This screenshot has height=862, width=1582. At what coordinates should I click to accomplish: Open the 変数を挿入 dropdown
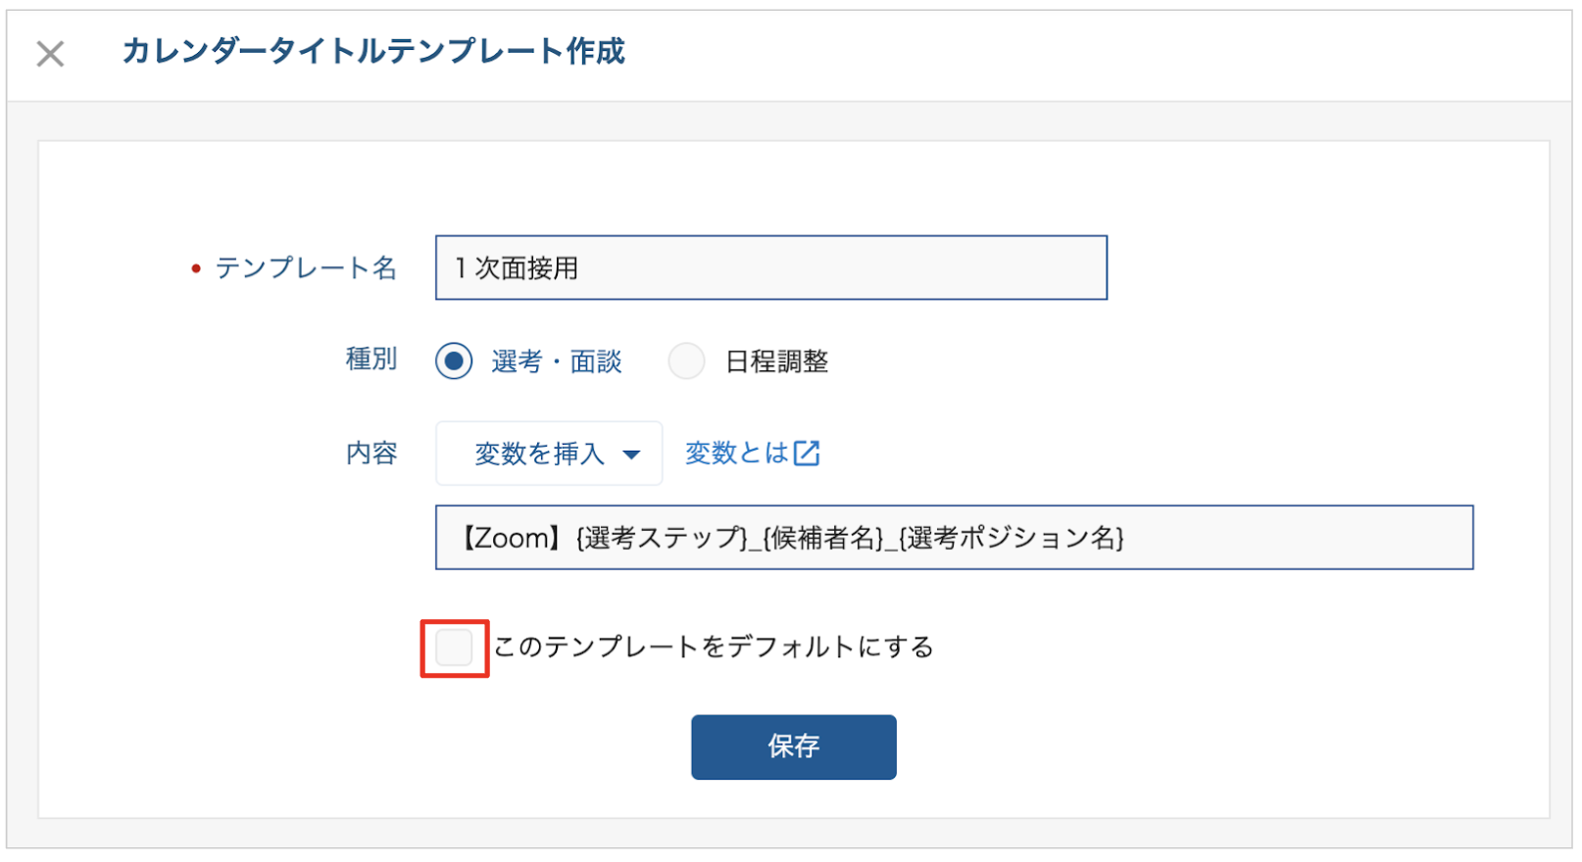[549, 454]
